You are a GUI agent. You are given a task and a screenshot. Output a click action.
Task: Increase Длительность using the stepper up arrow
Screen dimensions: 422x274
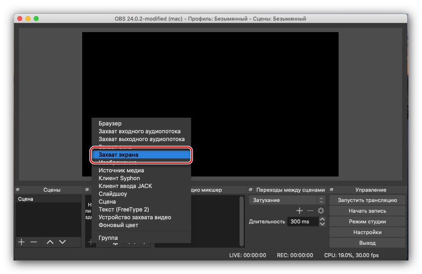(x=322, y=219)
